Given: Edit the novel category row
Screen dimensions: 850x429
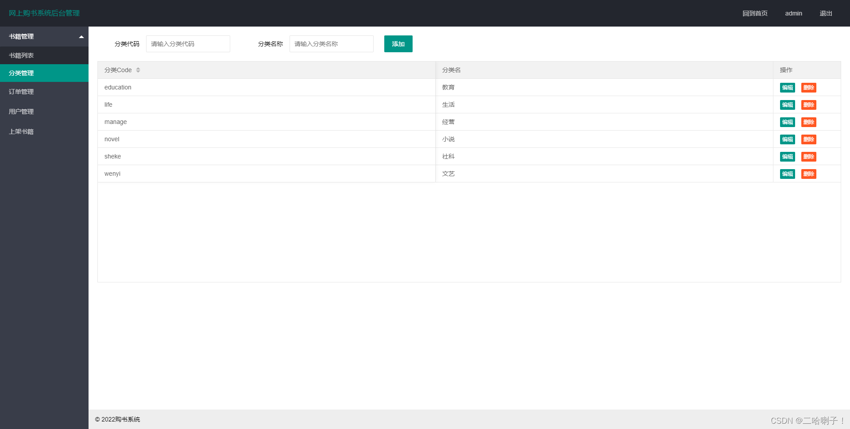Looking at the screenshot, I should click(x=788, y=139).
